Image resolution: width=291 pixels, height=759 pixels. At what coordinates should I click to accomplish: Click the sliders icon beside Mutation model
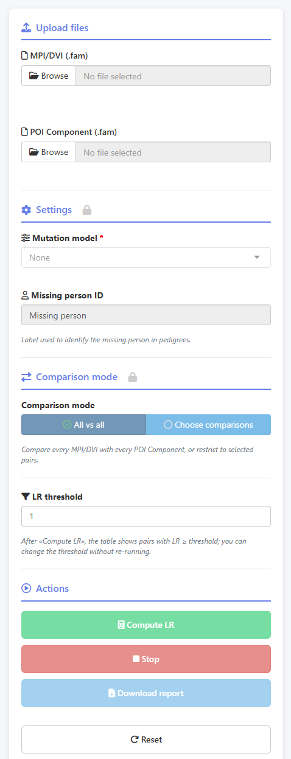26,238
